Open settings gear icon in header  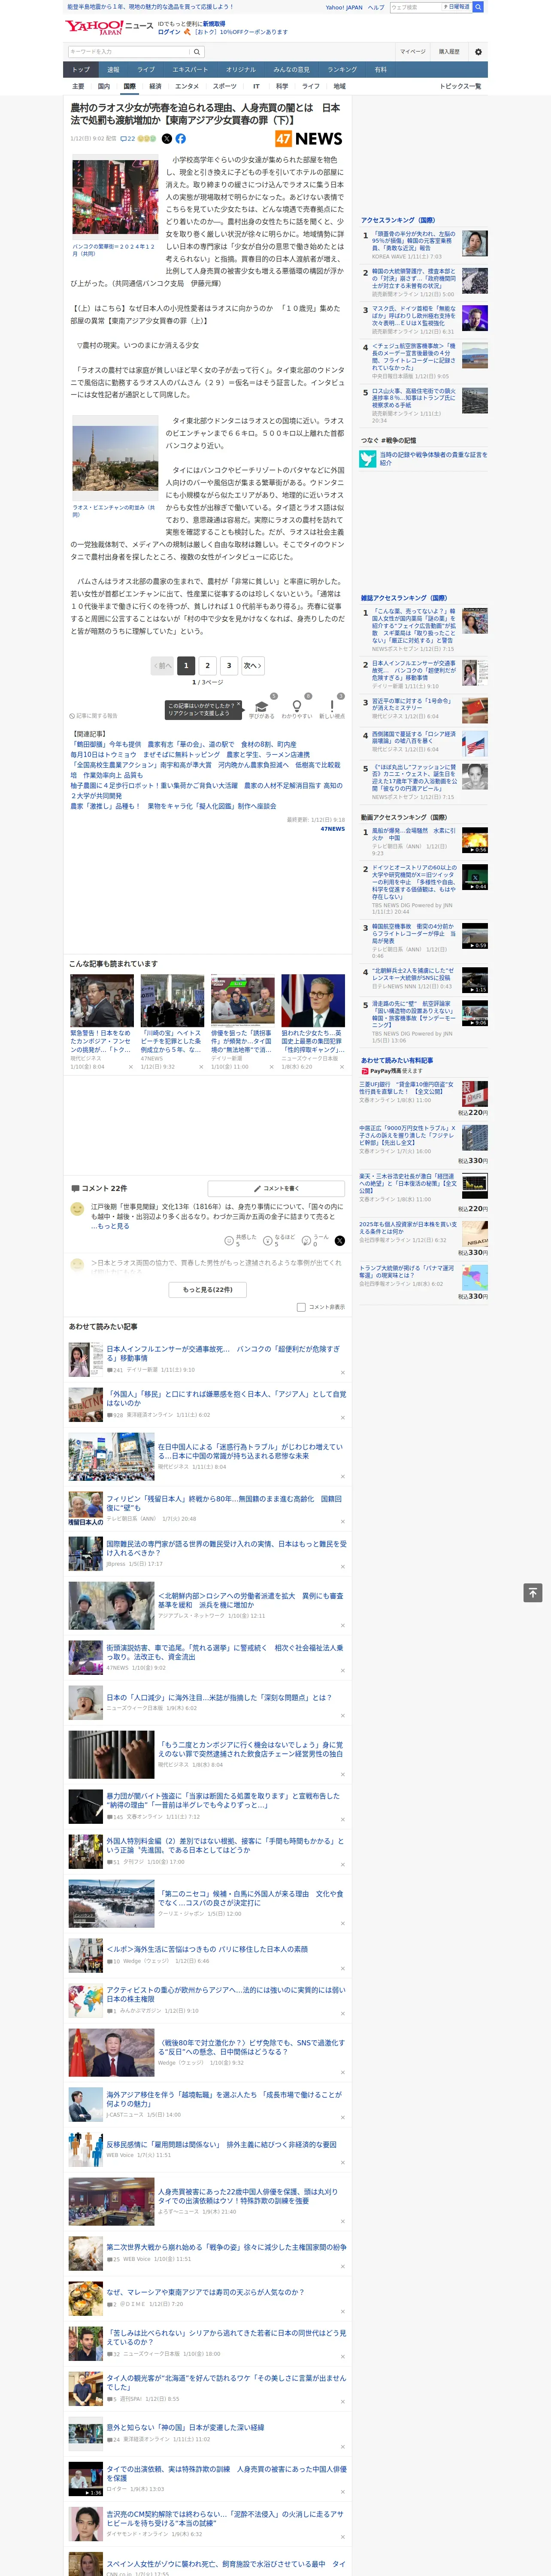[478, 52]
